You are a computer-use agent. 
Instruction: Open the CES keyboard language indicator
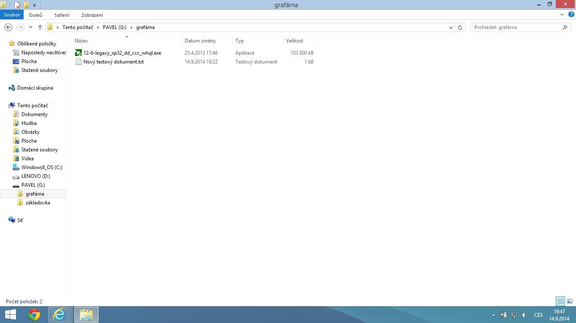point(538,315)
